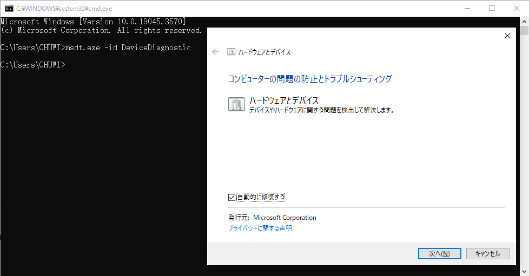529x276 pixels.
Task: Click the cmd scrollbar up arrow
Action: click(x=524, y=22)
